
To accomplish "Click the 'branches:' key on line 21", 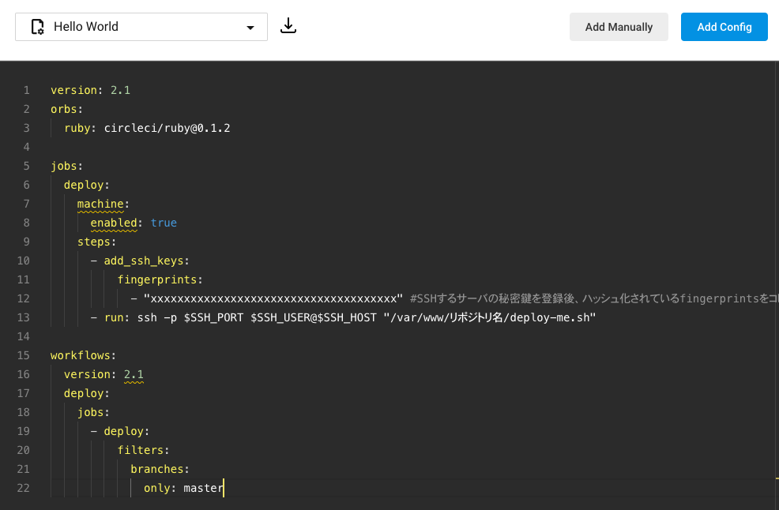I will point(160,469).
